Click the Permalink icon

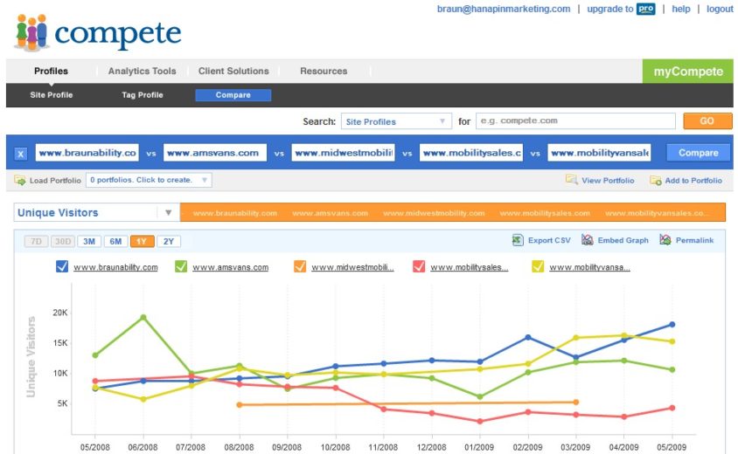tap(665, 240)
